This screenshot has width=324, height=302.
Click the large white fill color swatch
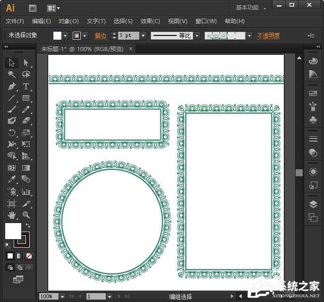coord(13,231)
